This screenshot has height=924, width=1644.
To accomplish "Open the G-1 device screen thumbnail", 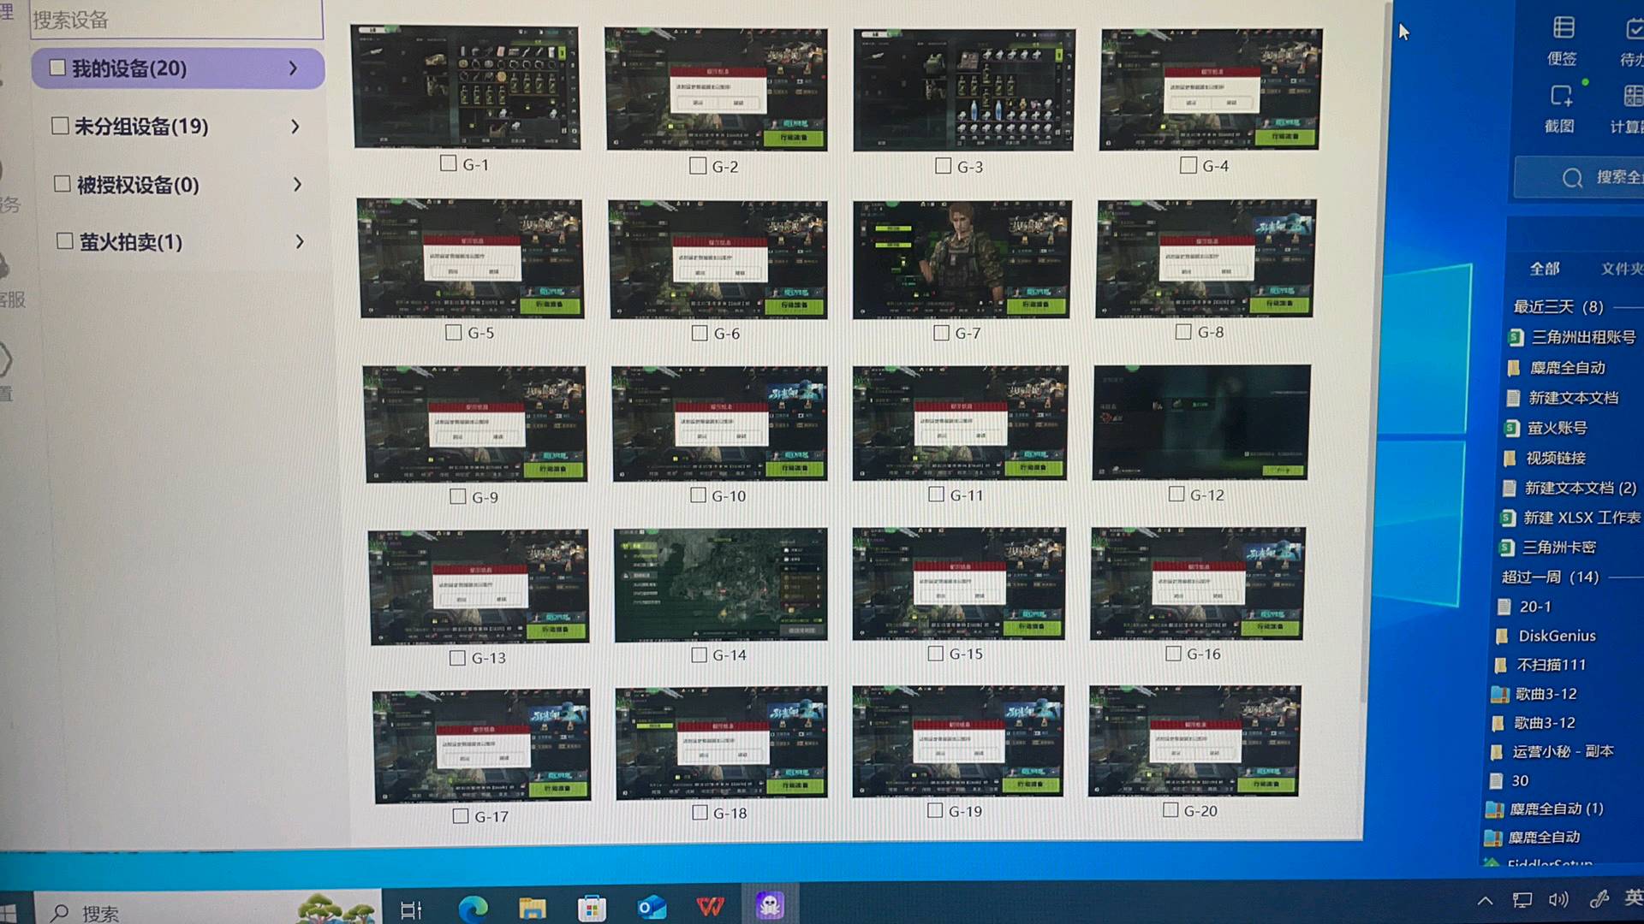I will (467, 86).
